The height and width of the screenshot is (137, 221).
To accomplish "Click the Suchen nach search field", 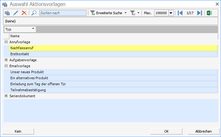I will pos(63,13).
